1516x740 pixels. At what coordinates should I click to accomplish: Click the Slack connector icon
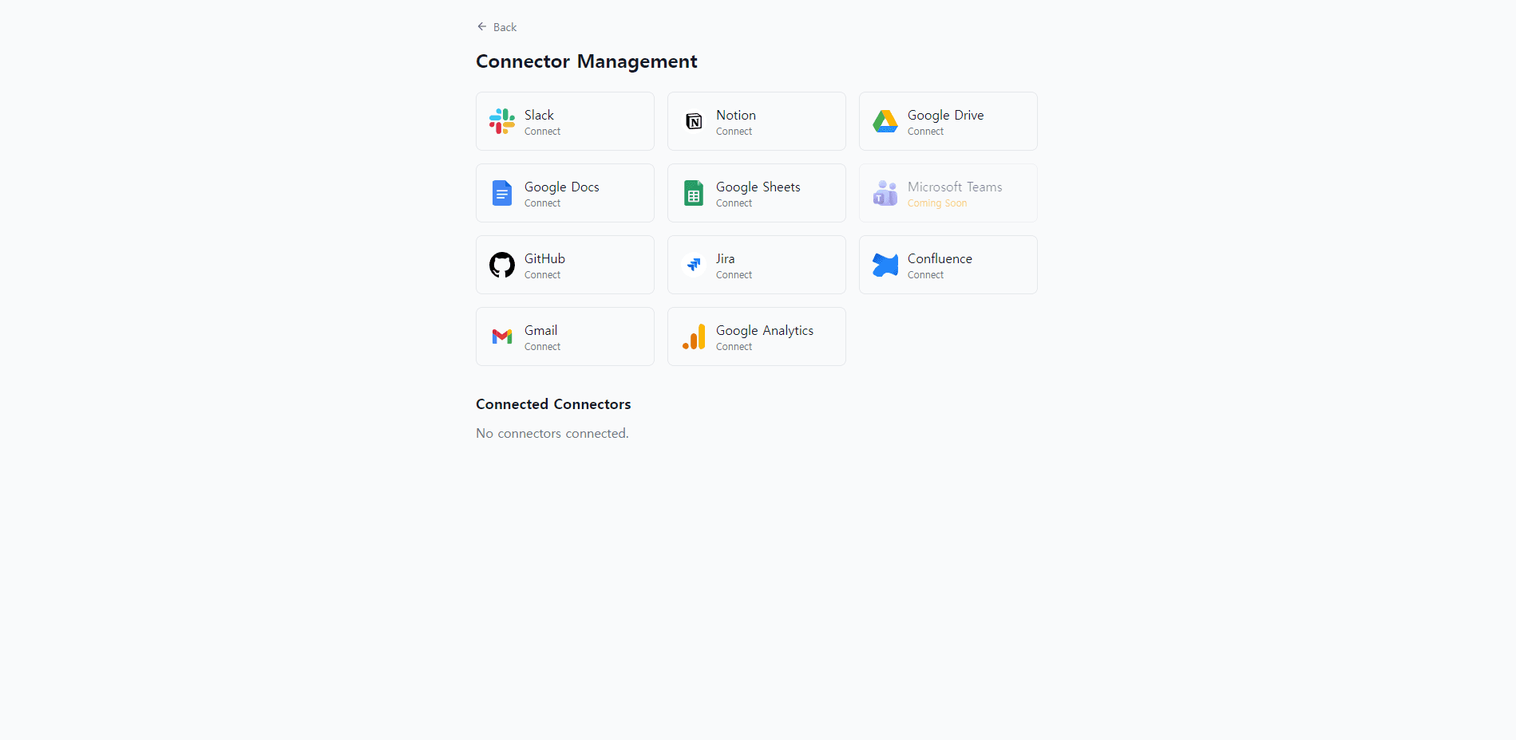pyautogui.click(x=501, y=121)
